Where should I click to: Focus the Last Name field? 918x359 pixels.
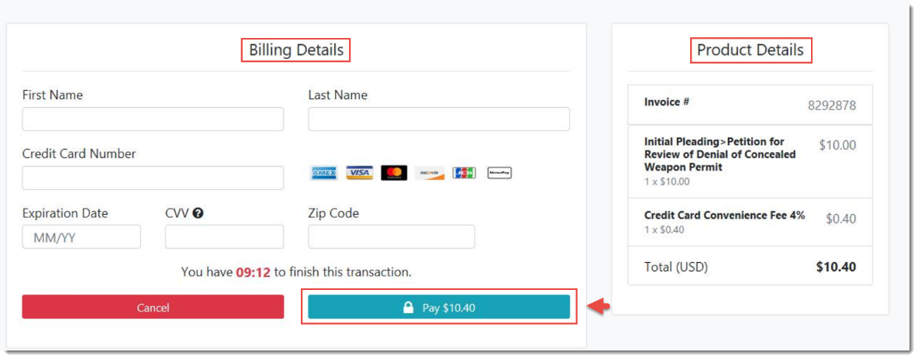point(439,119)
